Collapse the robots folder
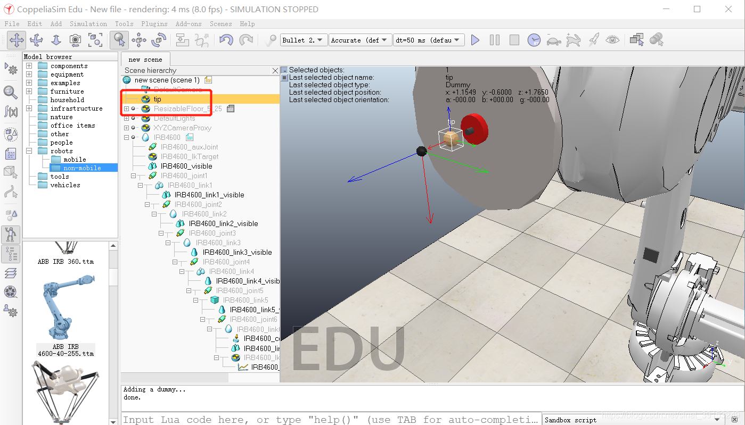Viewport: 745px width, 425px height. (29, 151)
